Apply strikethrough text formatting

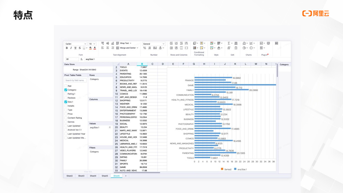tap(79, 48)
